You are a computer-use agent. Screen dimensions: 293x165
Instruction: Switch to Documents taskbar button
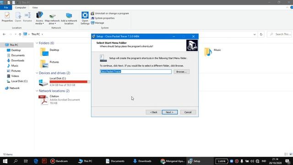click(x=115, y=161)
